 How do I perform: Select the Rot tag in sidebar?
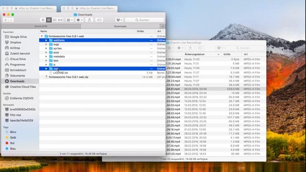click(12, 143)
